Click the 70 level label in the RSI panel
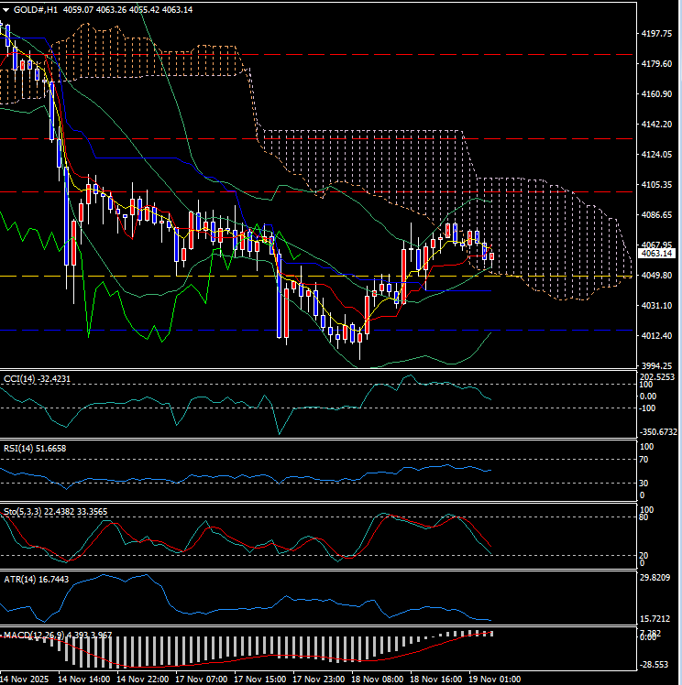This screenshot has width=682, height=685. 643,460
